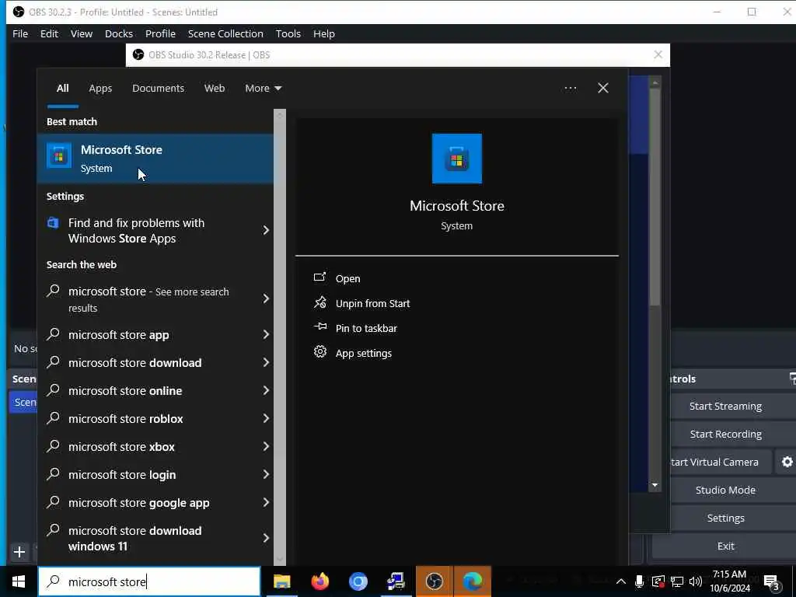The image size is (796, 597).
Task: Click the search magnifier in the taskbar box
Action: (54, 581)
